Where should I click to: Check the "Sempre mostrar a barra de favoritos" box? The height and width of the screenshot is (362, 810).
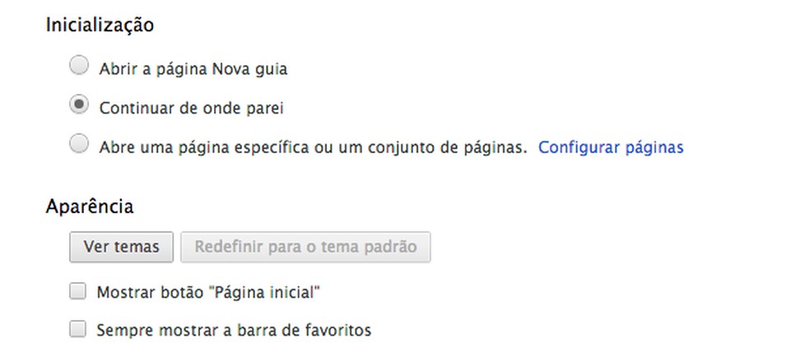coord(78,330)
